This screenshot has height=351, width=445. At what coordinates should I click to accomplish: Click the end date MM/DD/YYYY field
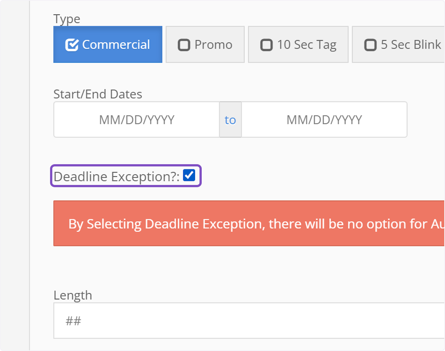(324, 120)
